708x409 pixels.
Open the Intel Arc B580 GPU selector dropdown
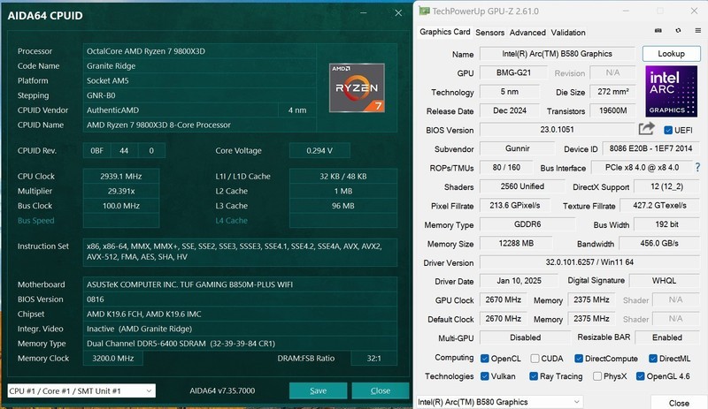coord(499,402)
